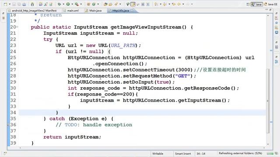This screenshot has height=157, width=280.
Task: Expand the External Tools dropdown arrow
Action: pyautogui.click(x=81, y=4)
